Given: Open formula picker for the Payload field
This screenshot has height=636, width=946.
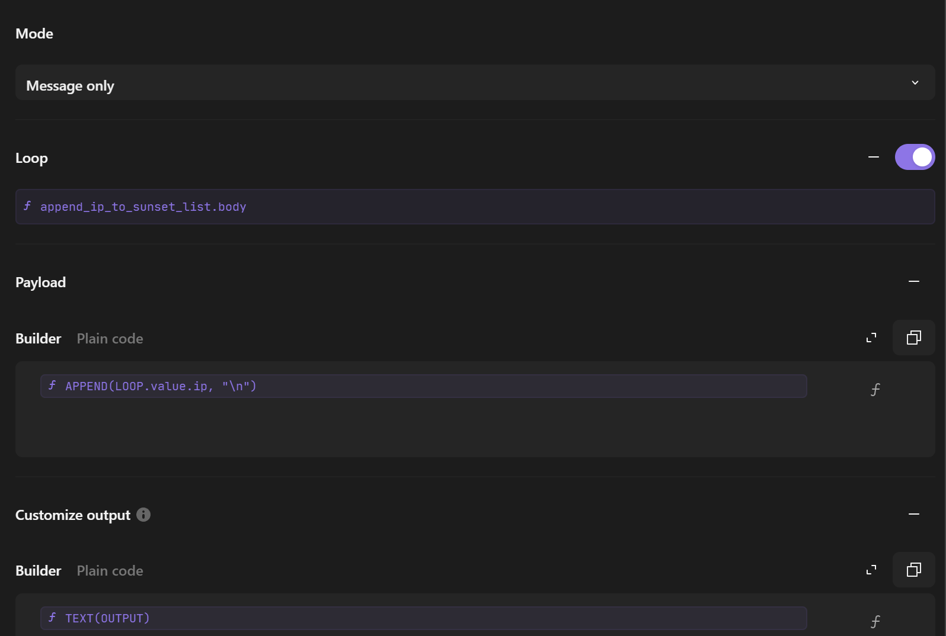Looking at the screenshot, I should click(875, 390).
